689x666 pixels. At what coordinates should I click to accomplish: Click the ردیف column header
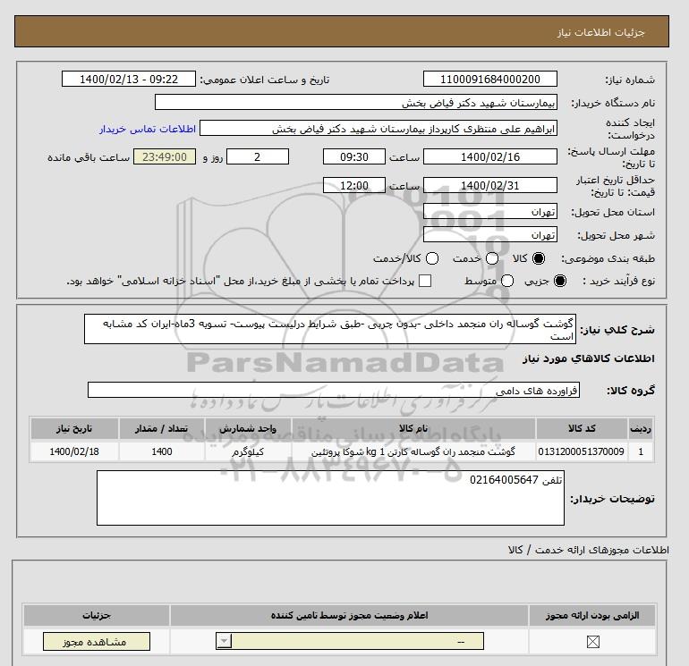(x=641, y=428)
